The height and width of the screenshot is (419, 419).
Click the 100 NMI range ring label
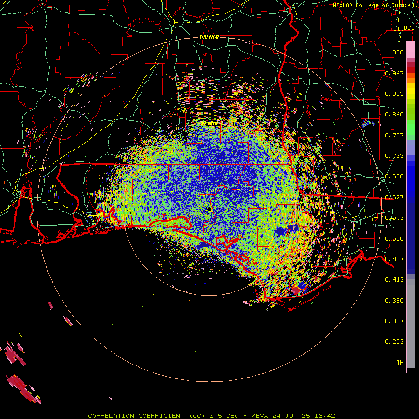[209, 37]
